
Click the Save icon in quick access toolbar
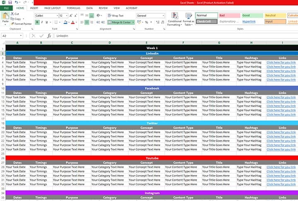pyautogui.click(x=10, y=2)
